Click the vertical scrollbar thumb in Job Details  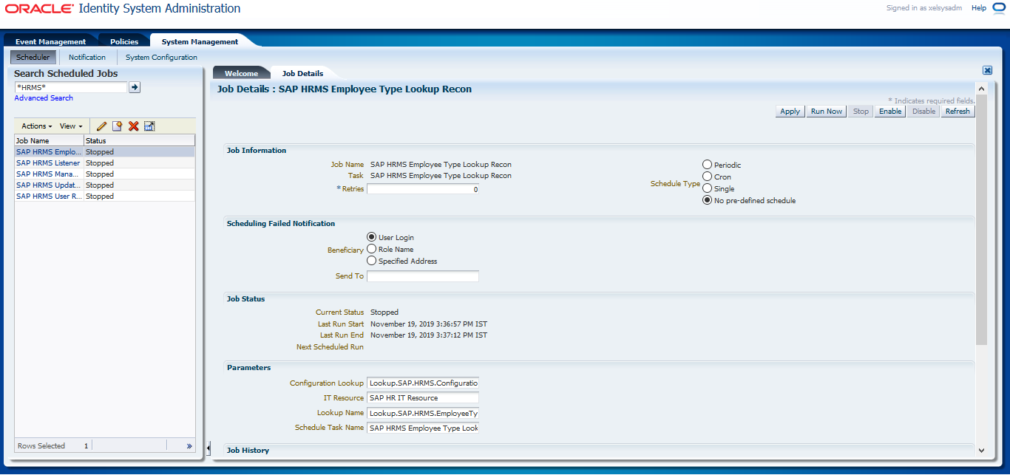[x=981, y=220]
